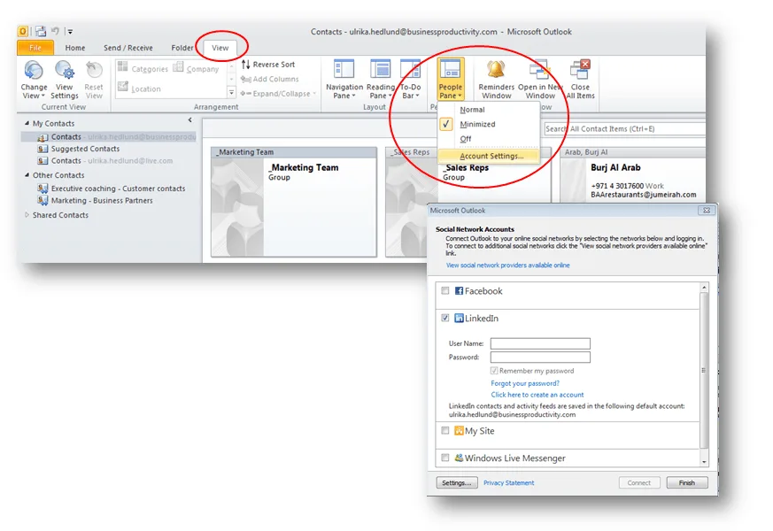Expand the Shared Contacts group

tap(27, 215)
